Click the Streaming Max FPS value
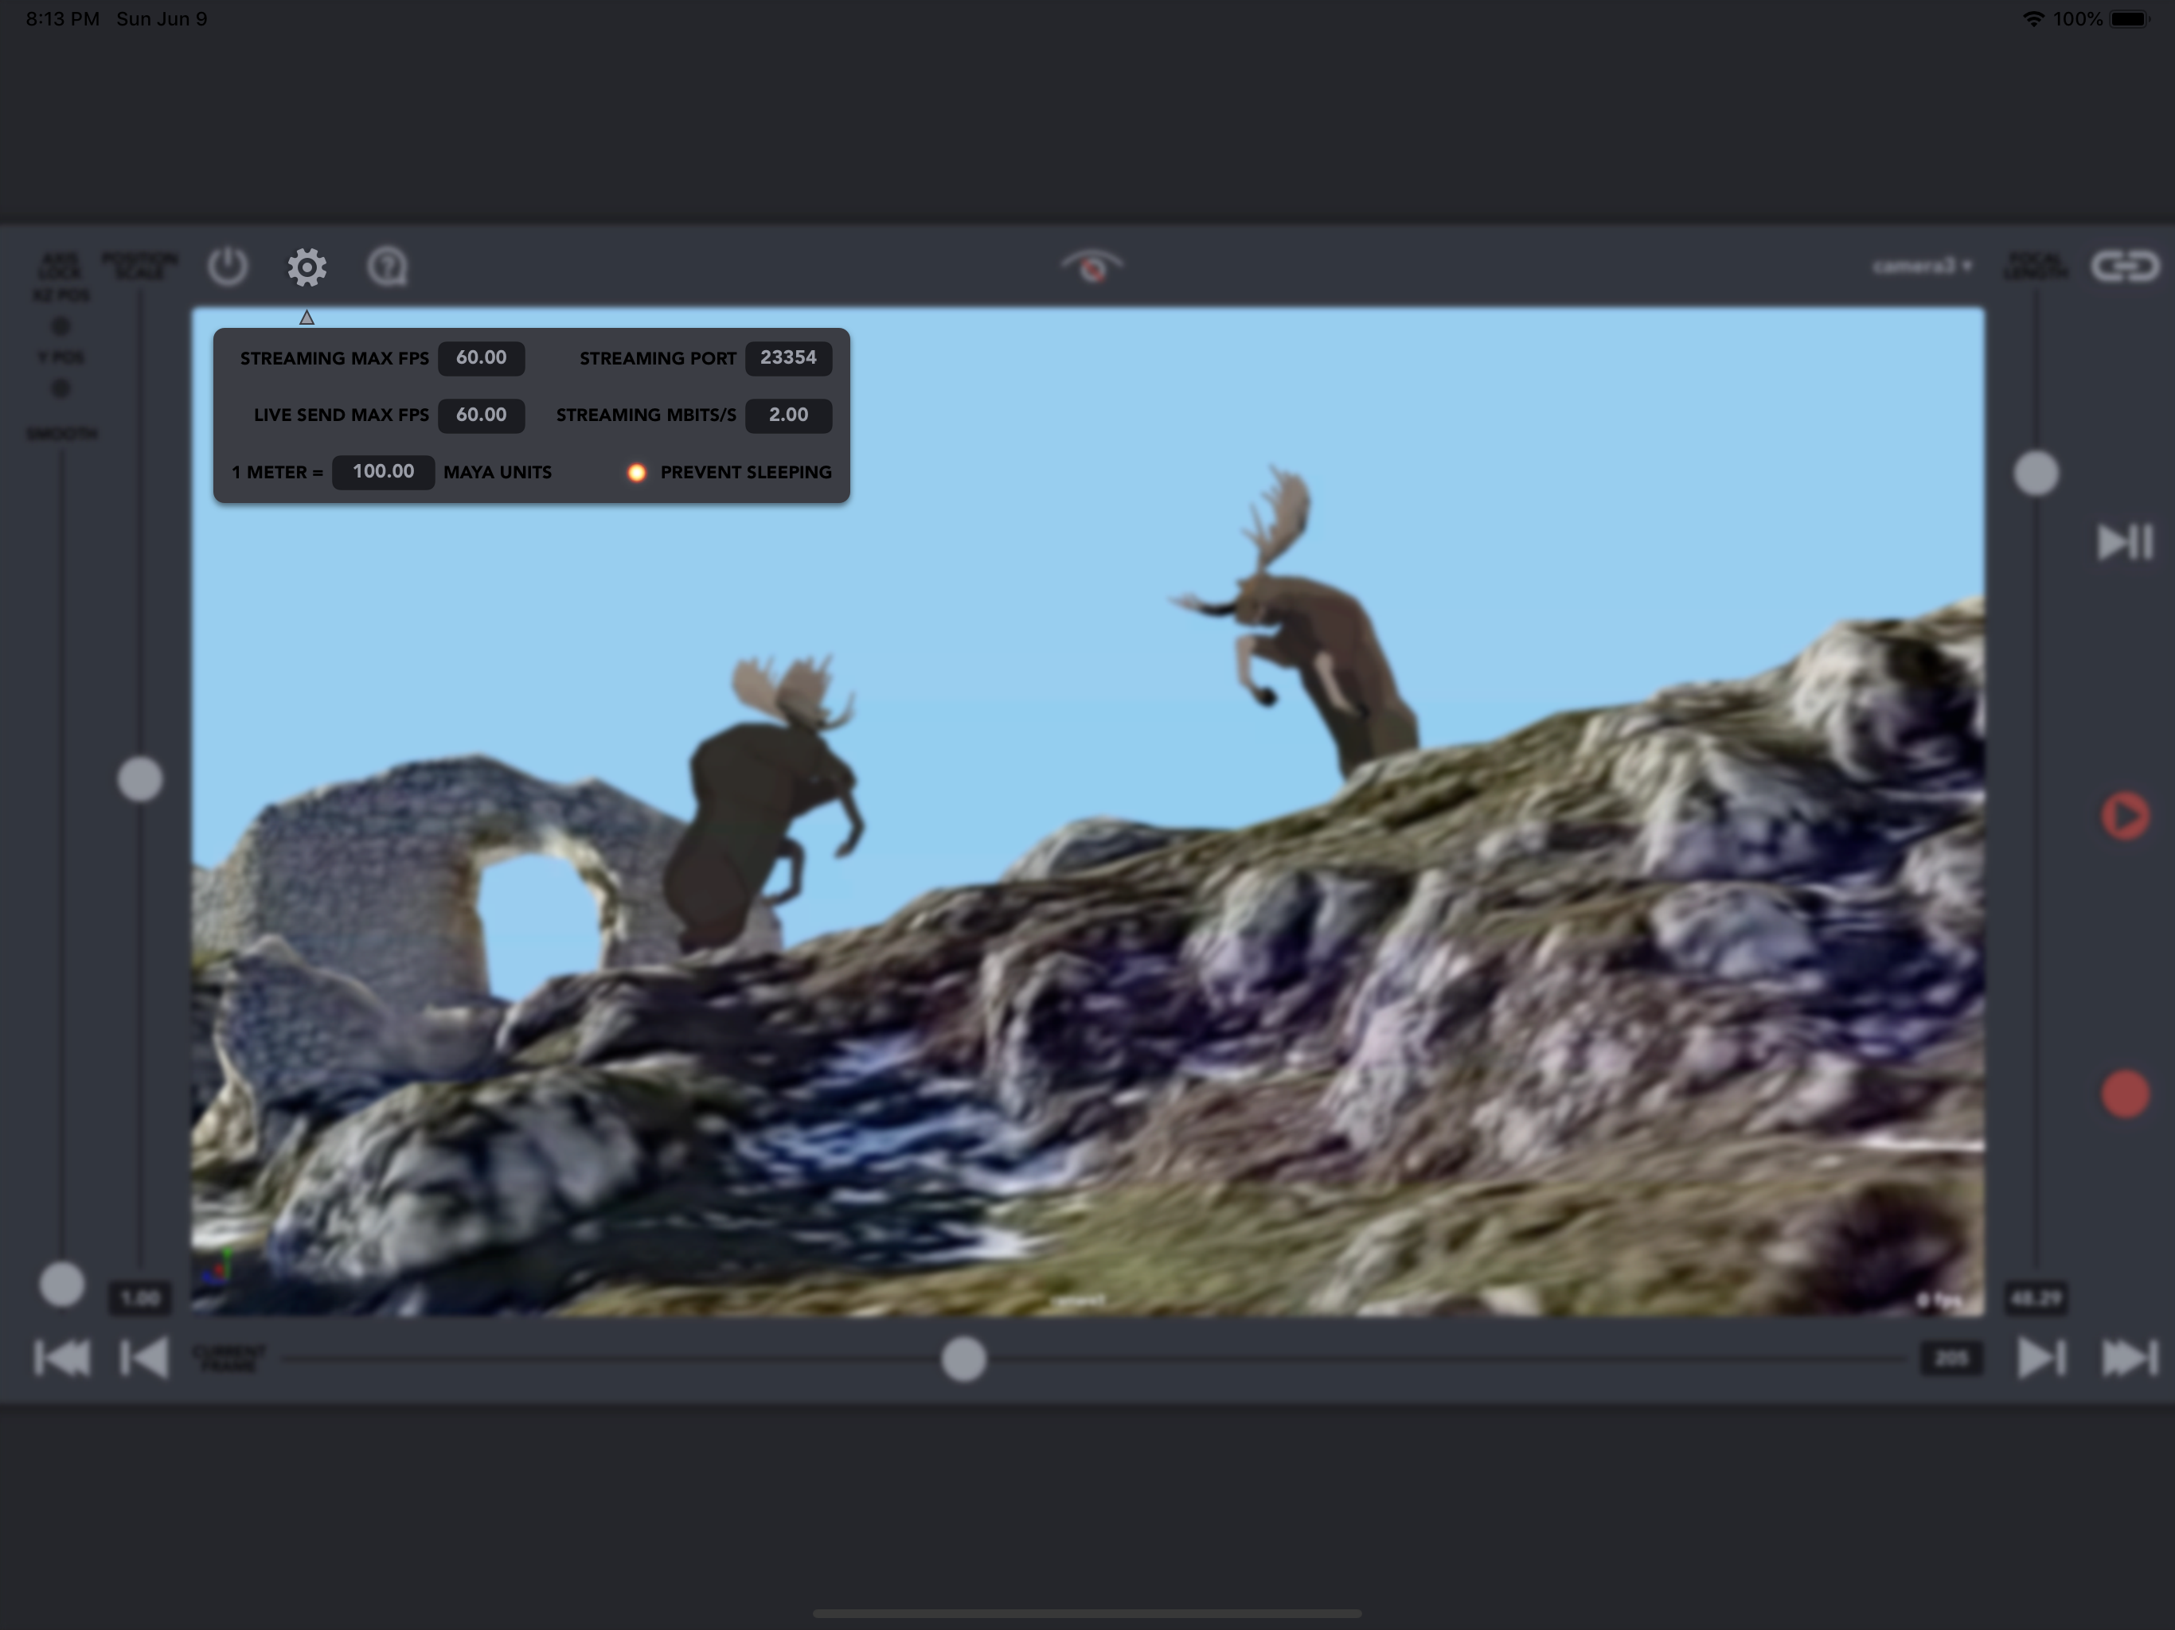2175x1630 pixels. click(x=481, y=358)
